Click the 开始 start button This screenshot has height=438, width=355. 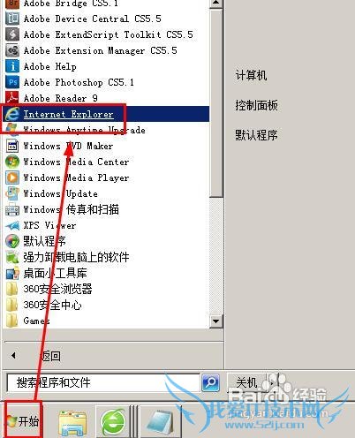coord(23,421)
